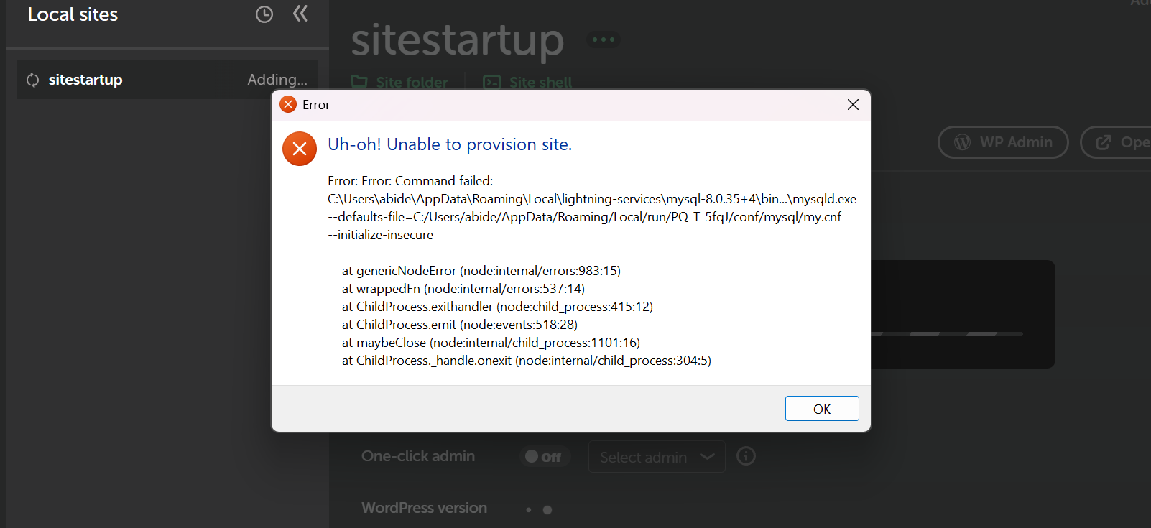The height and width of the screenshot is (528, 1151).
Task: Open the three-dots menu beside sitestartup title
Action: pyautogui.click(x=603, y=40)
